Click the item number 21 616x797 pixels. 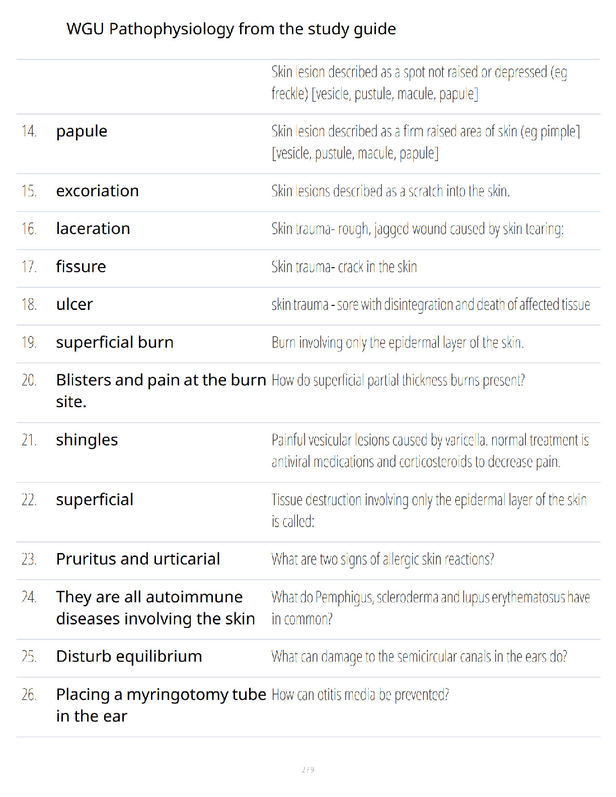pos(29,440)
